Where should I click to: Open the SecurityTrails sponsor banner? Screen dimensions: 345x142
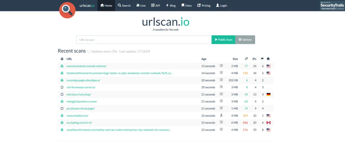(332, 6)
